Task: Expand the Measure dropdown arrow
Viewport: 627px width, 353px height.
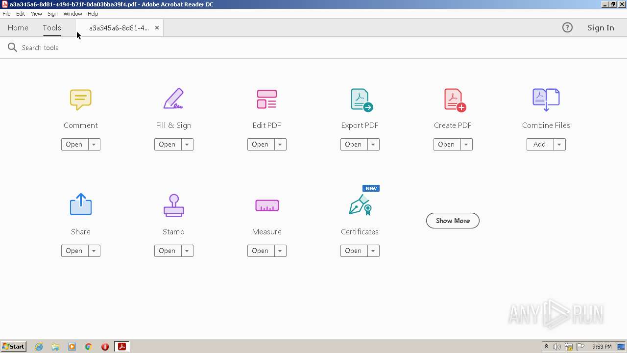Action: (280, 251)
